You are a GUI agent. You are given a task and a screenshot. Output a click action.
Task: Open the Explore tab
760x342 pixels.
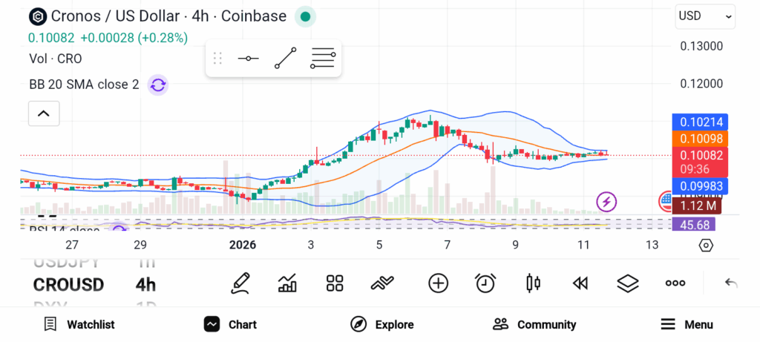pyautogui.click(x=382, y=324)
